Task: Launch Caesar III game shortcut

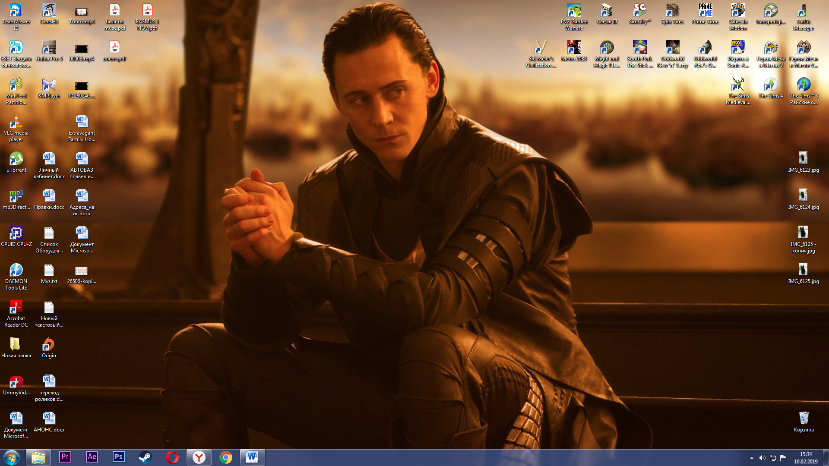Action: 607,14
